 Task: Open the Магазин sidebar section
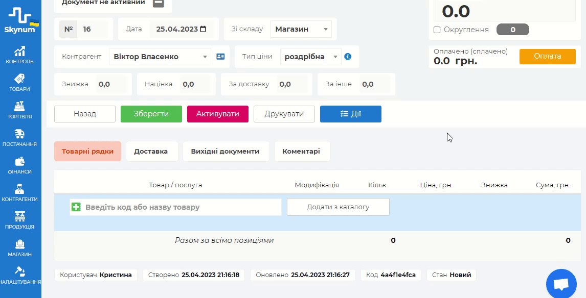[x=20, y=249]
